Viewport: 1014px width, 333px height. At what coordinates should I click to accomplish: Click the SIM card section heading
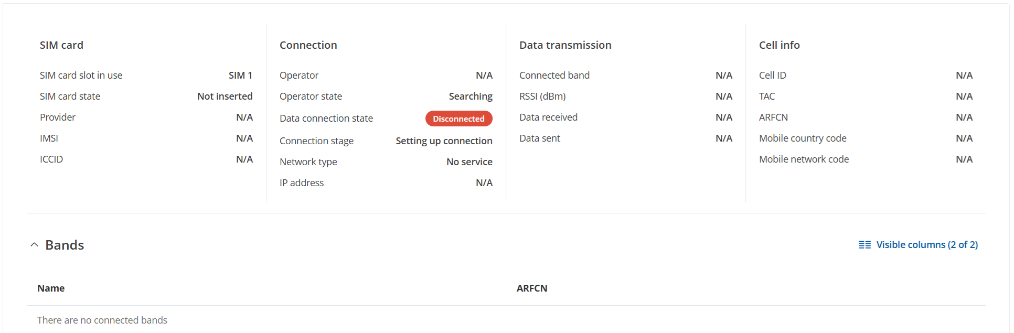61,45
